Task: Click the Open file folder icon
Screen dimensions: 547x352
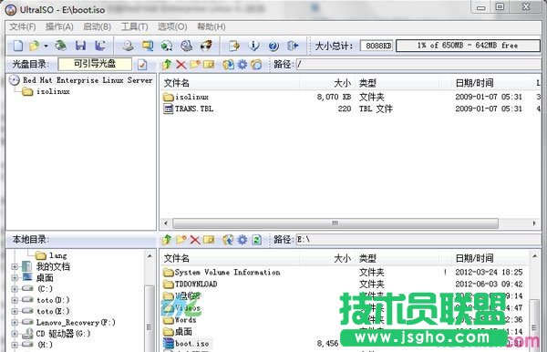Action: tap(35, 46)
